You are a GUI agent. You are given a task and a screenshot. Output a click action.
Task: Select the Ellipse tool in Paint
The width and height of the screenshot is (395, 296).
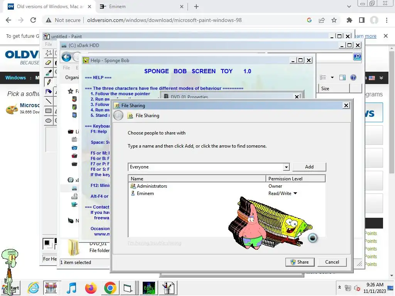click(48, 121)
